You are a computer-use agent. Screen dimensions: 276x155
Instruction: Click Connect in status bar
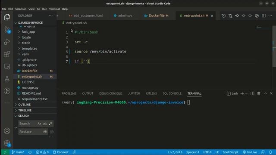pos(61,152)
